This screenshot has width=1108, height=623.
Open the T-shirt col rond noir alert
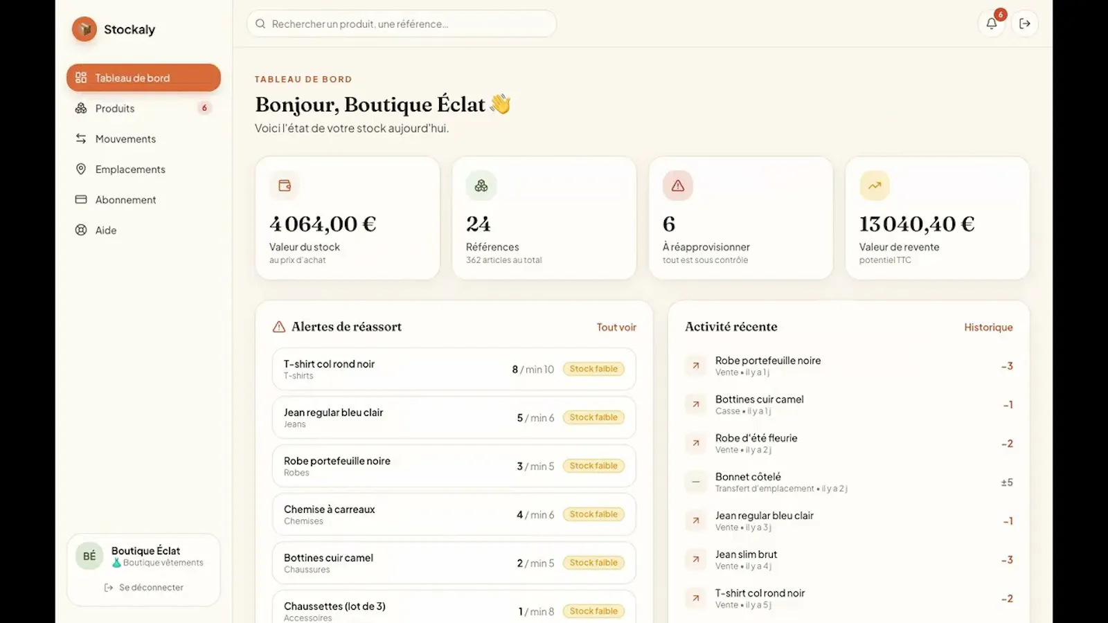[454, 369]
